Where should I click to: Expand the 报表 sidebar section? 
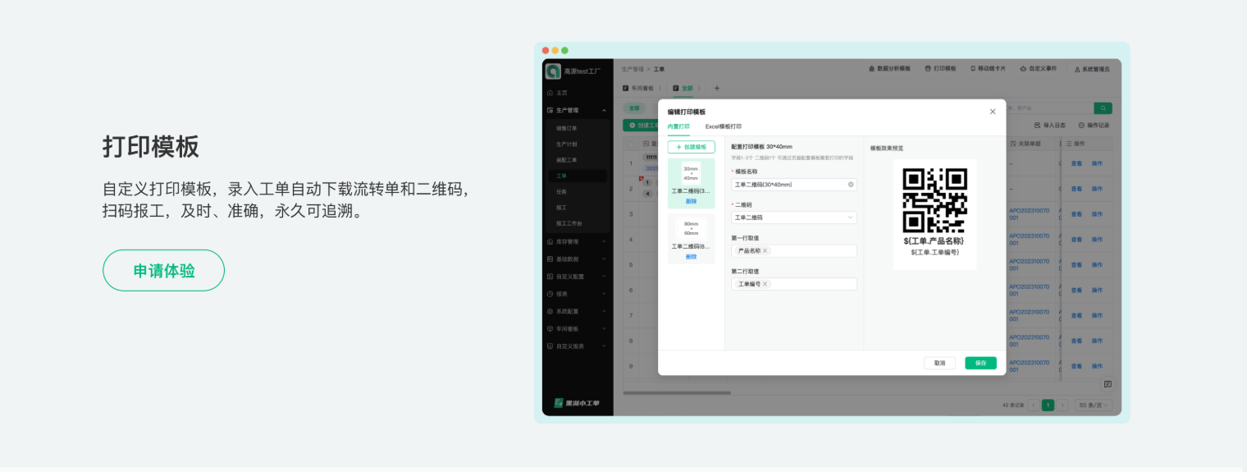point(604,294)
